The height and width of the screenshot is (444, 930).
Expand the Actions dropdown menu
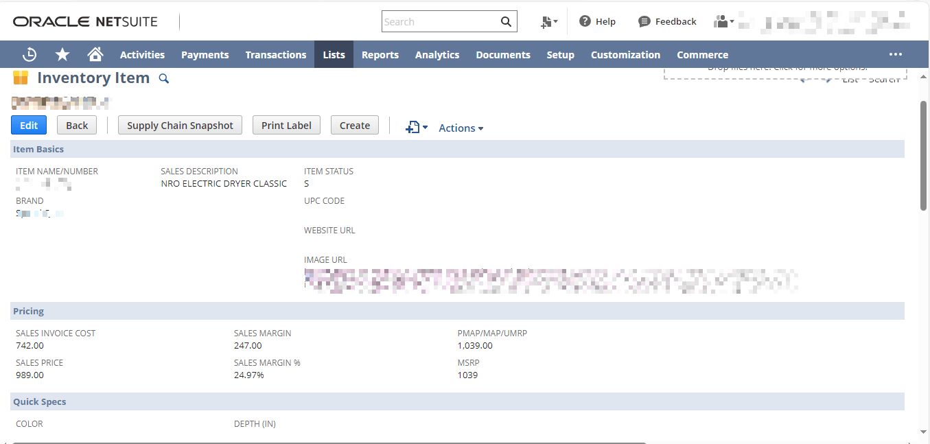click(x=461, y=128)
